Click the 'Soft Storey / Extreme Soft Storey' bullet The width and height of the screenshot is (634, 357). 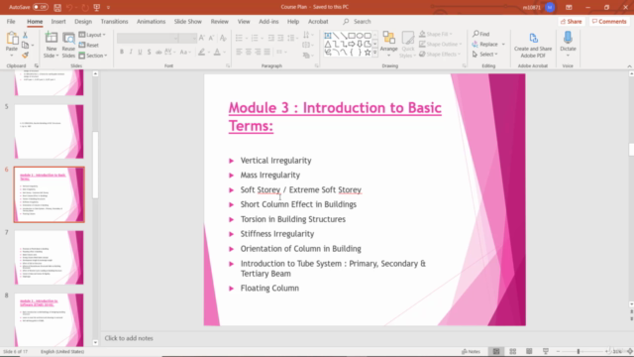(301, 189)
